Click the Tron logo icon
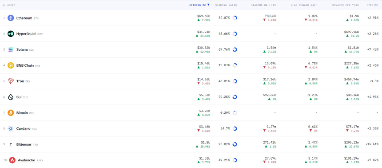382x168 pixels. pos(11,81)
